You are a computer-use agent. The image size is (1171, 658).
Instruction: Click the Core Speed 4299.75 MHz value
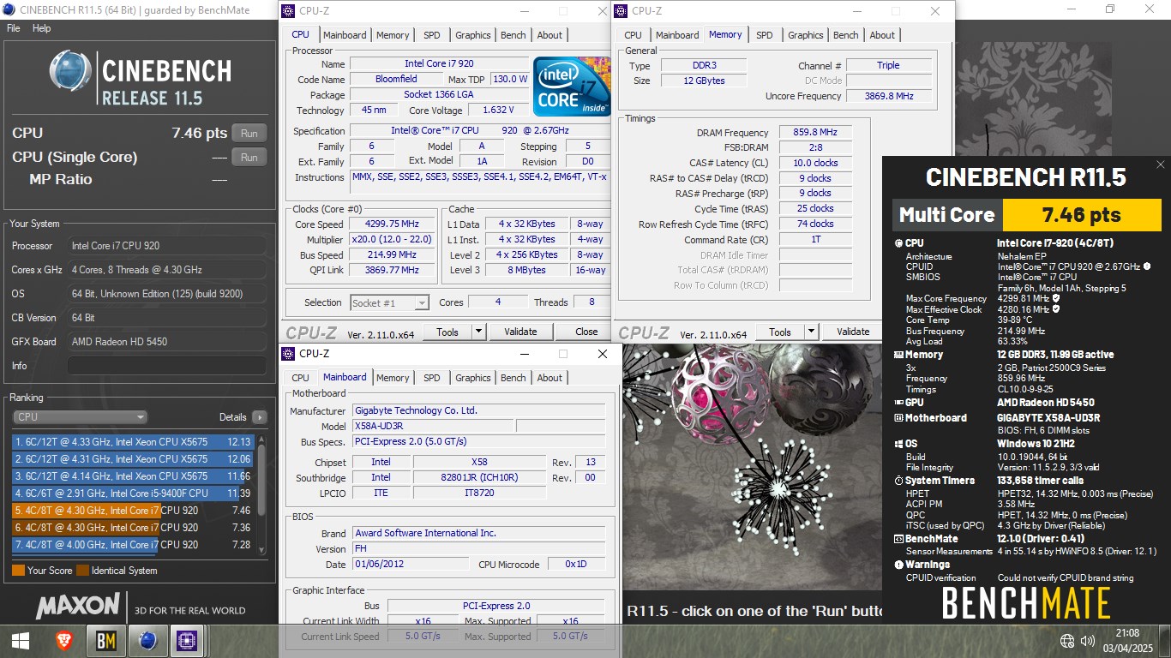(392, 224)
